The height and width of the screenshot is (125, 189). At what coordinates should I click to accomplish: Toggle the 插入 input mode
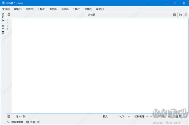pyautogui.click(x=105, y=116)
